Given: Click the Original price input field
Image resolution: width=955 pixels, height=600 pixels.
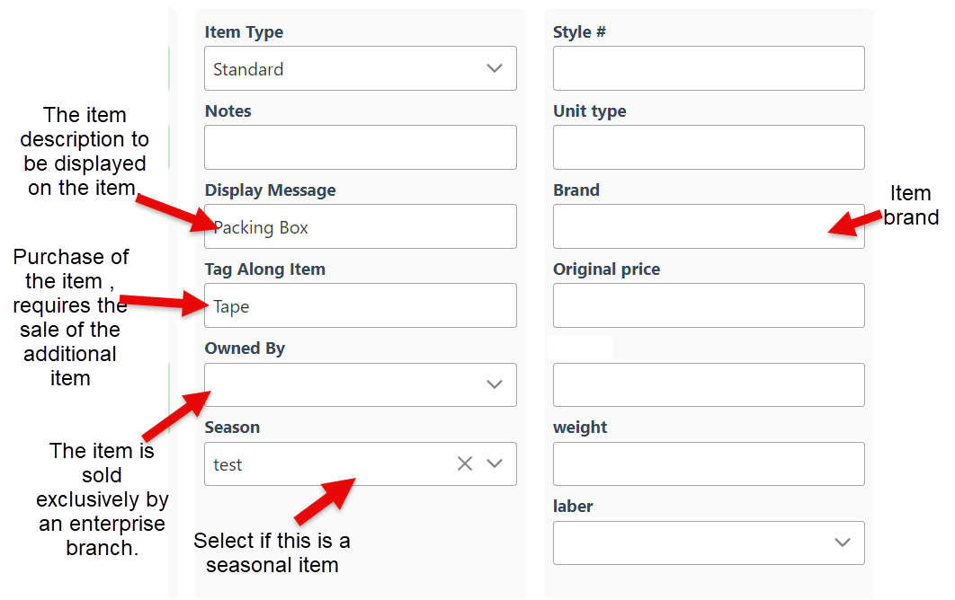Looking at the screenshot, I should (708, 306).
